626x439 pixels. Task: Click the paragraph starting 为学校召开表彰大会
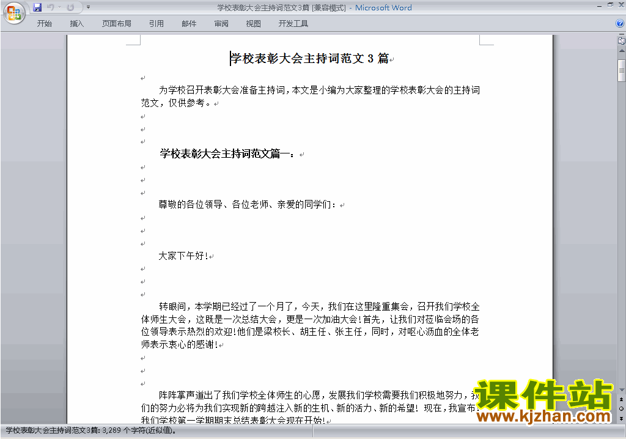[310, 96]
